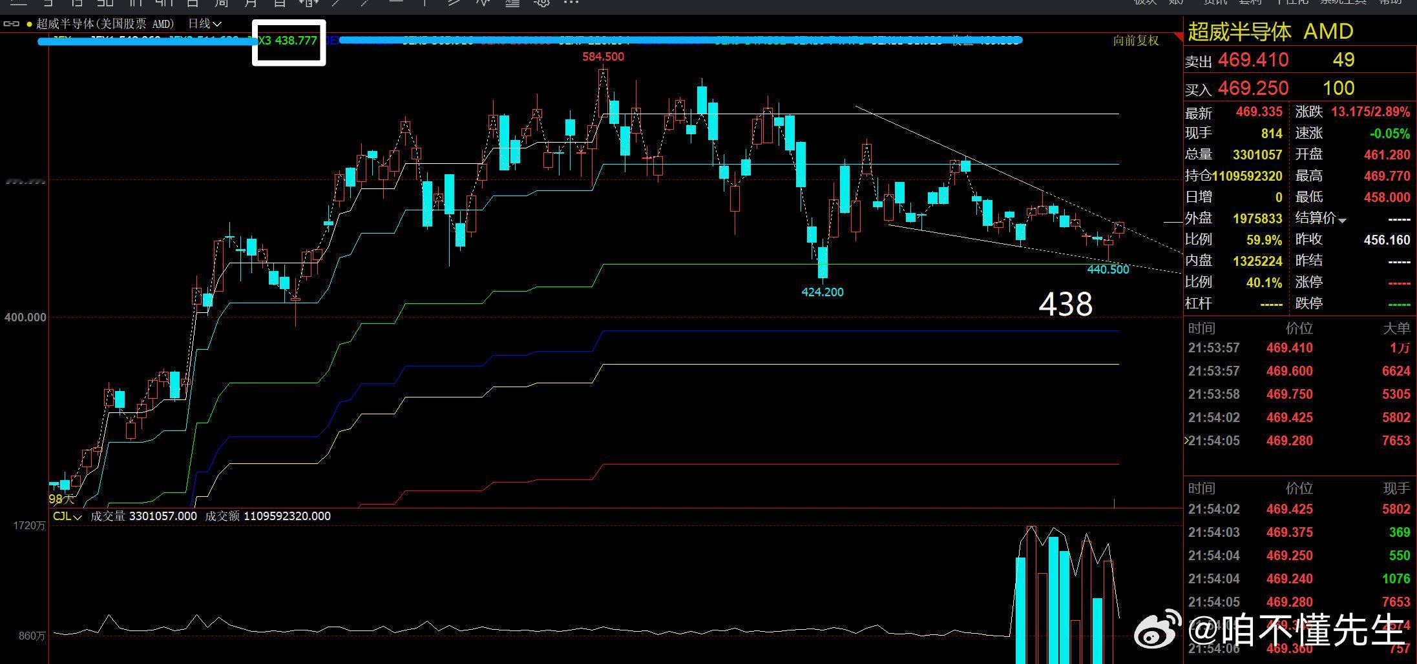The image size is (1417, 664).
Task: Click the 超威半导体 AMD heading in the quote panel
Action: pos(1270,31)
